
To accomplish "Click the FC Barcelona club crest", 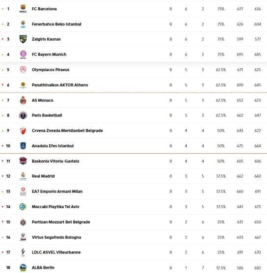I will click(23, 9).
